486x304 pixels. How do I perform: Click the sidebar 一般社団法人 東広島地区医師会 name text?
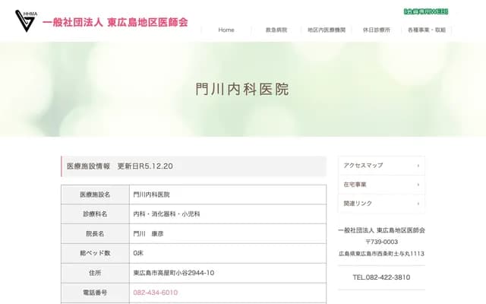coord(381,230)
